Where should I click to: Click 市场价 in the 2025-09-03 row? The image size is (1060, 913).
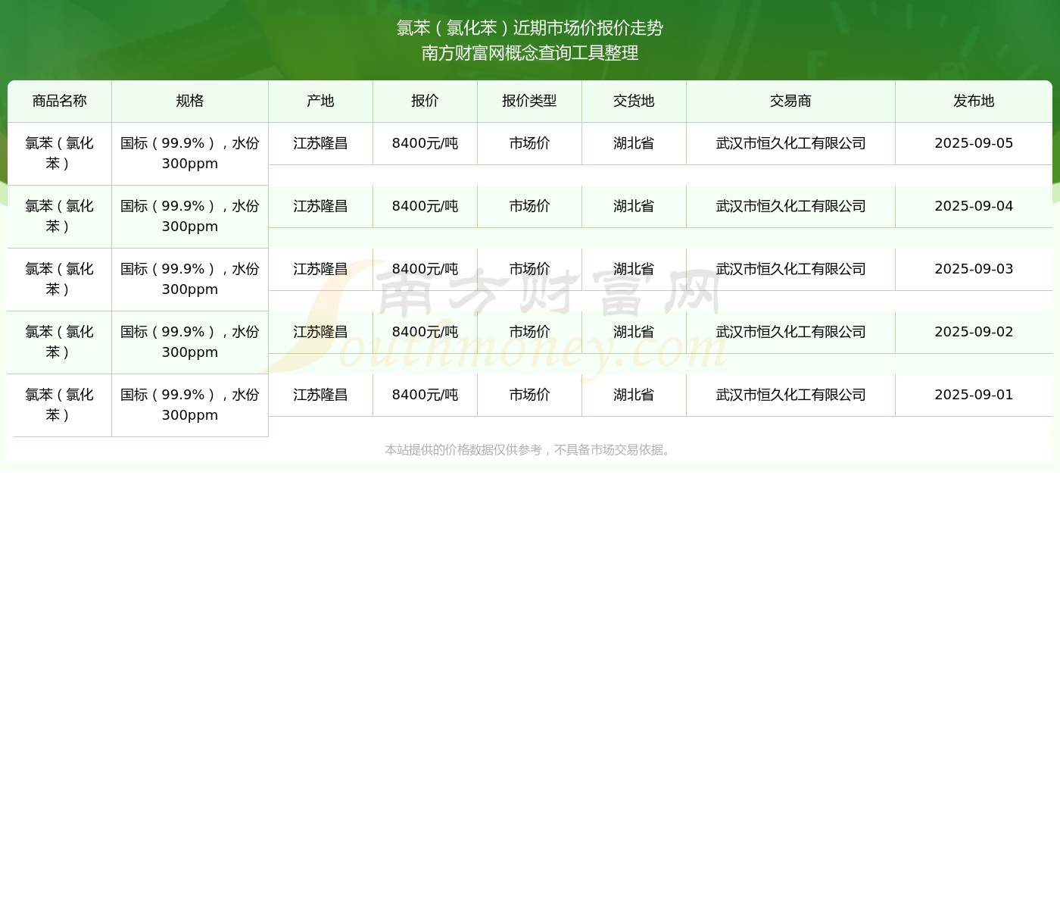pos(530,269)
